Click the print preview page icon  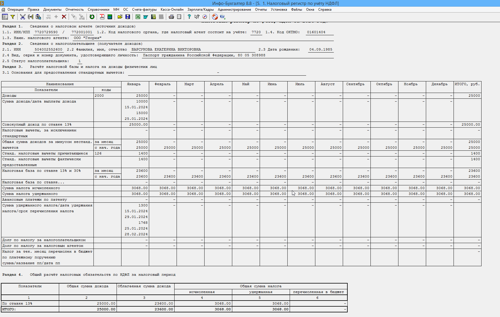[179, 17]
